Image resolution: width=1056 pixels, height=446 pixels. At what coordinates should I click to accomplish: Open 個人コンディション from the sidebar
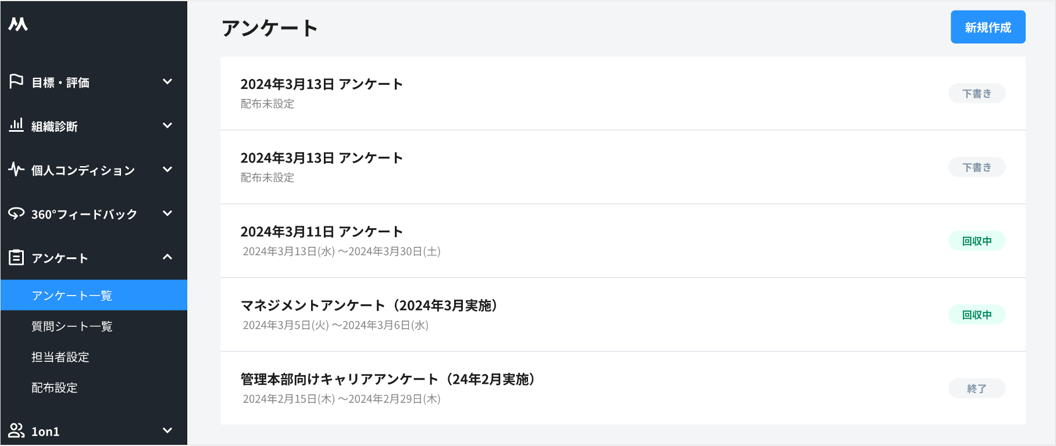[x=81, y=170]
